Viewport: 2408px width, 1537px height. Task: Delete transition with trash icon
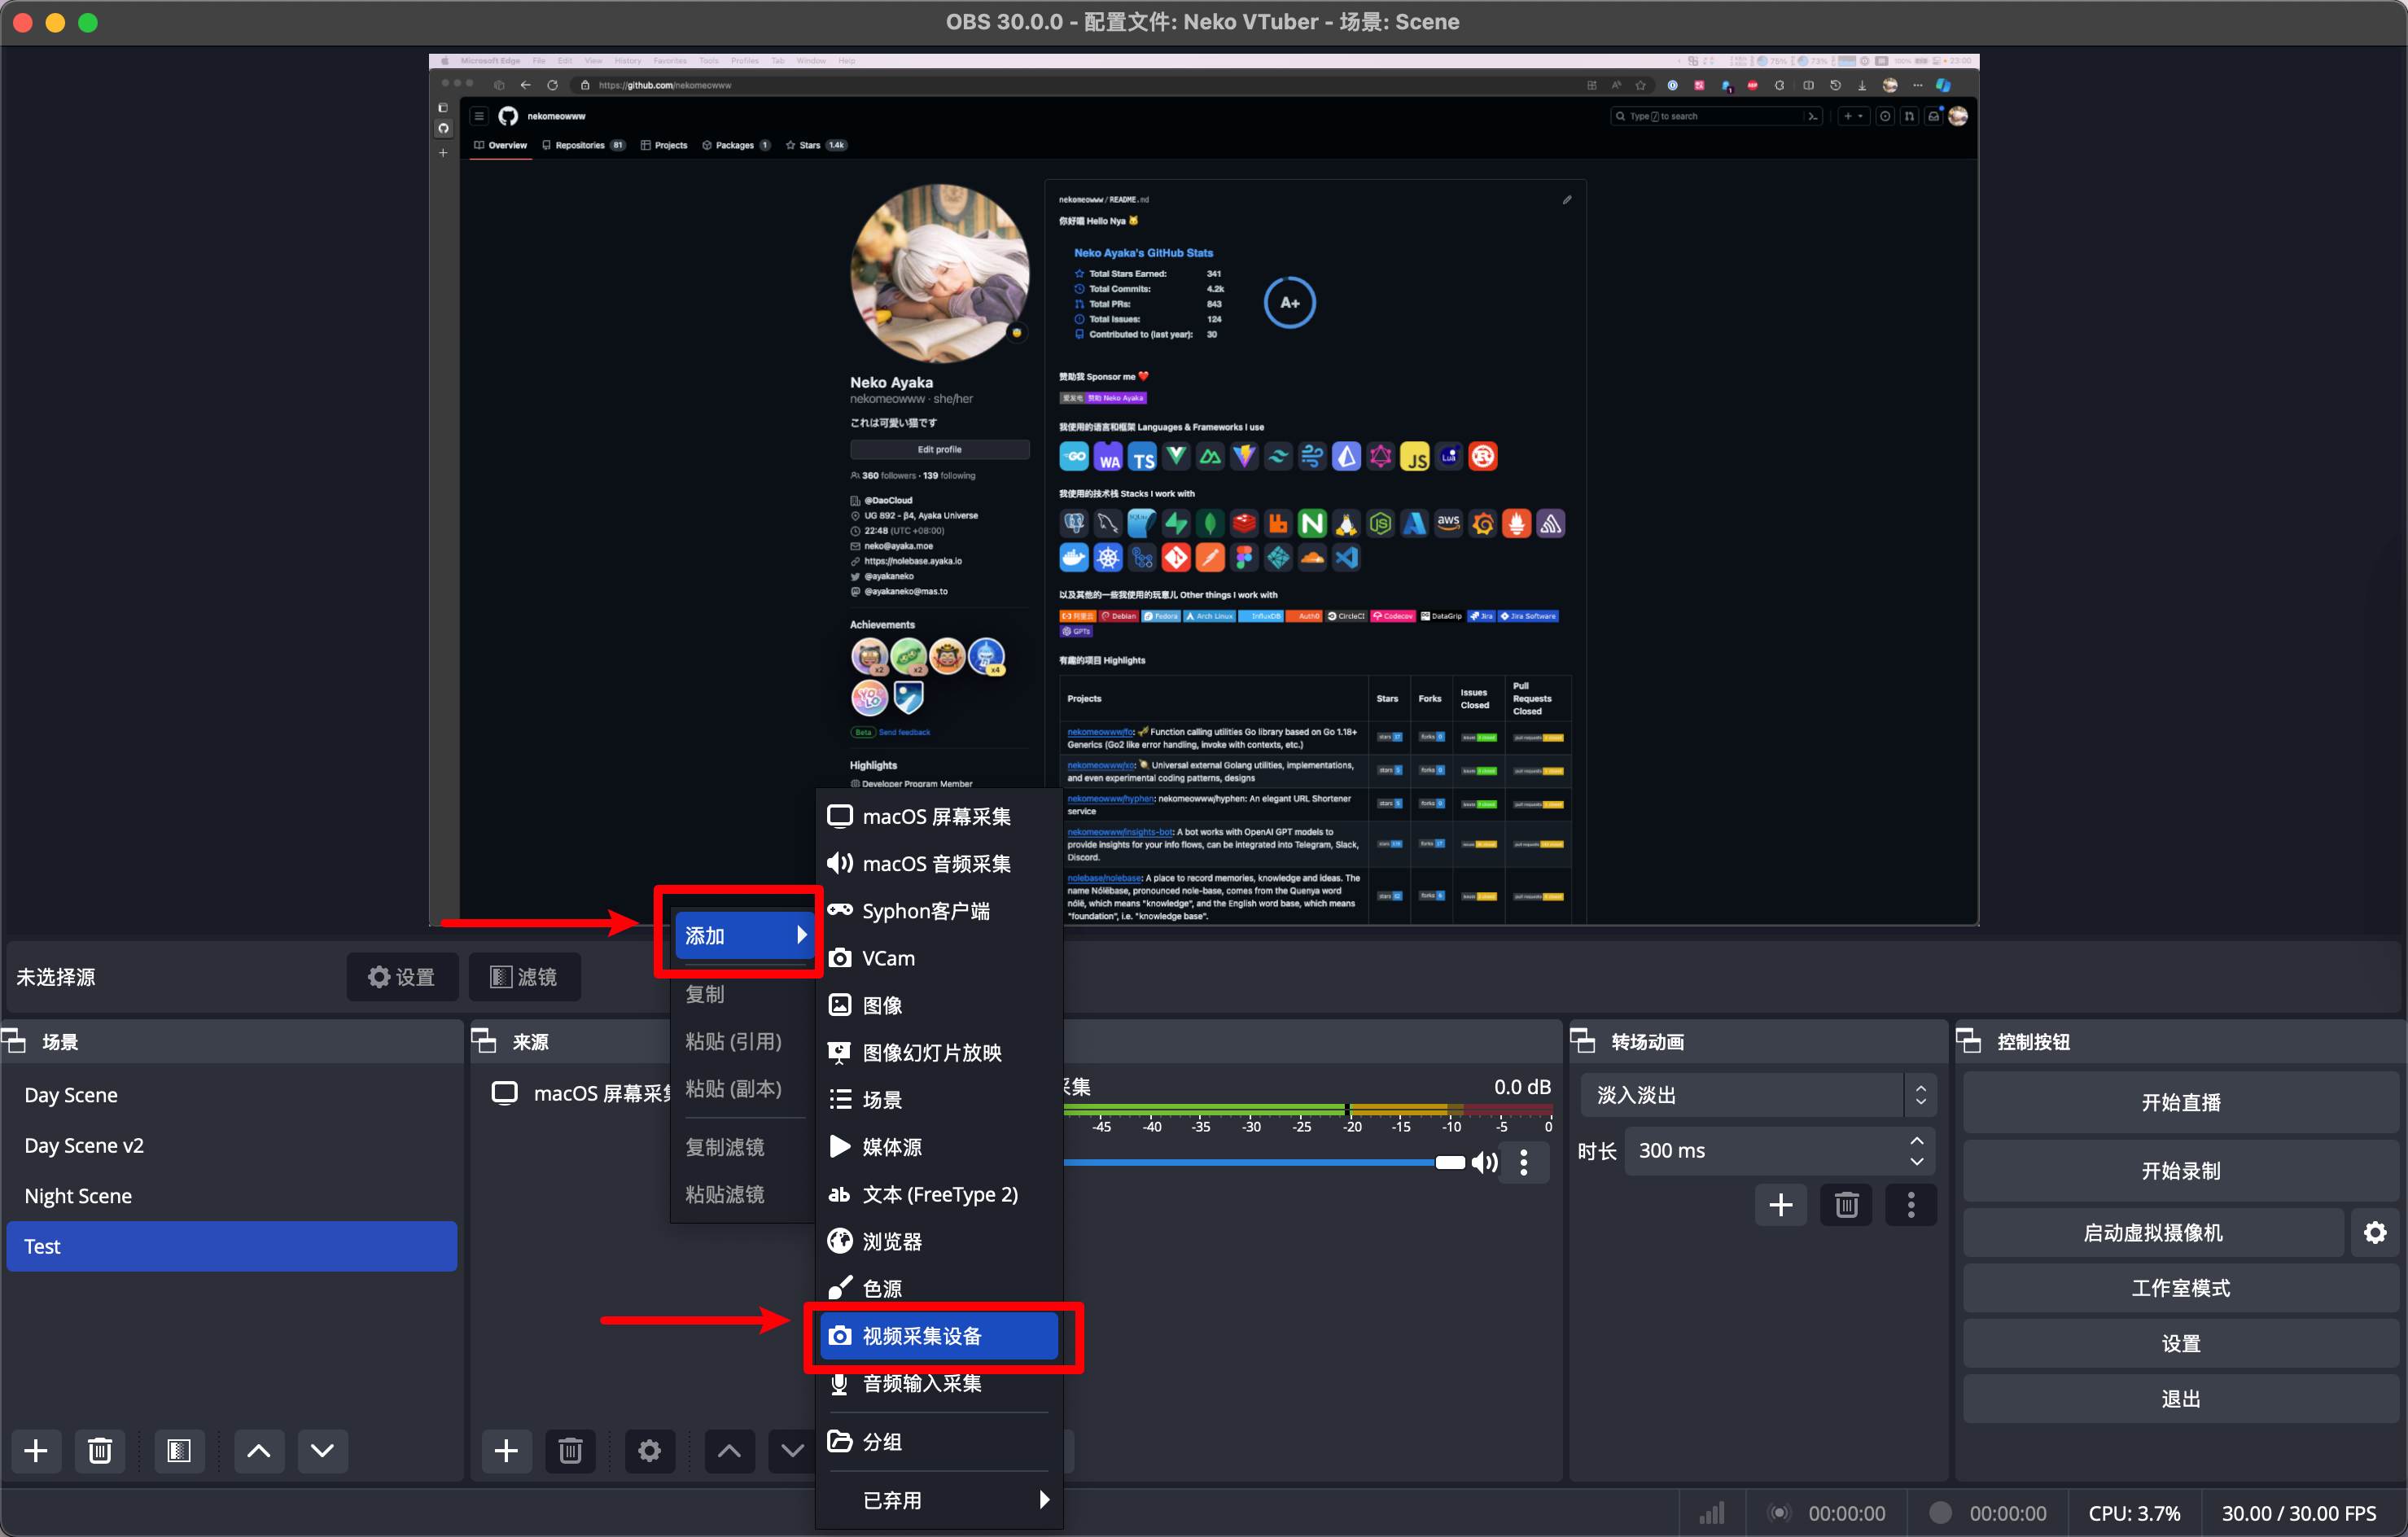[1846, 1205]
